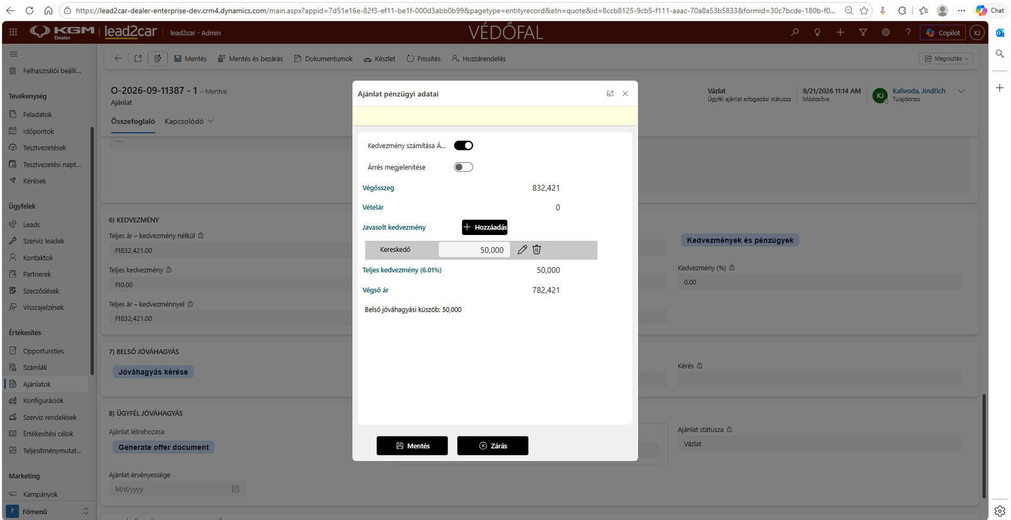Go back with the left arrow icon
Viewport: 1011px width, 520px height.
(x=118, y=59)
